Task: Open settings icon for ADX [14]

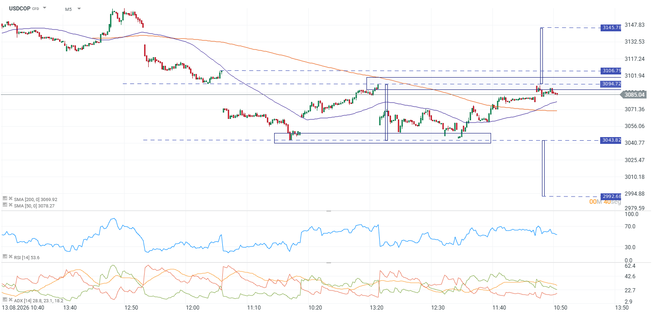Action: click(5, 300)
